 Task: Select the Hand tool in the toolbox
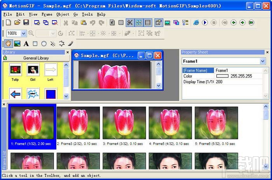(8, 44)
